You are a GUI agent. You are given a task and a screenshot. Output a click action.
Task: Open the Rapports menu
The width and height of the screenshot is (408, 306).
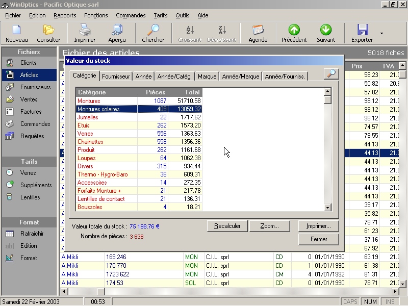coord(65,15)
